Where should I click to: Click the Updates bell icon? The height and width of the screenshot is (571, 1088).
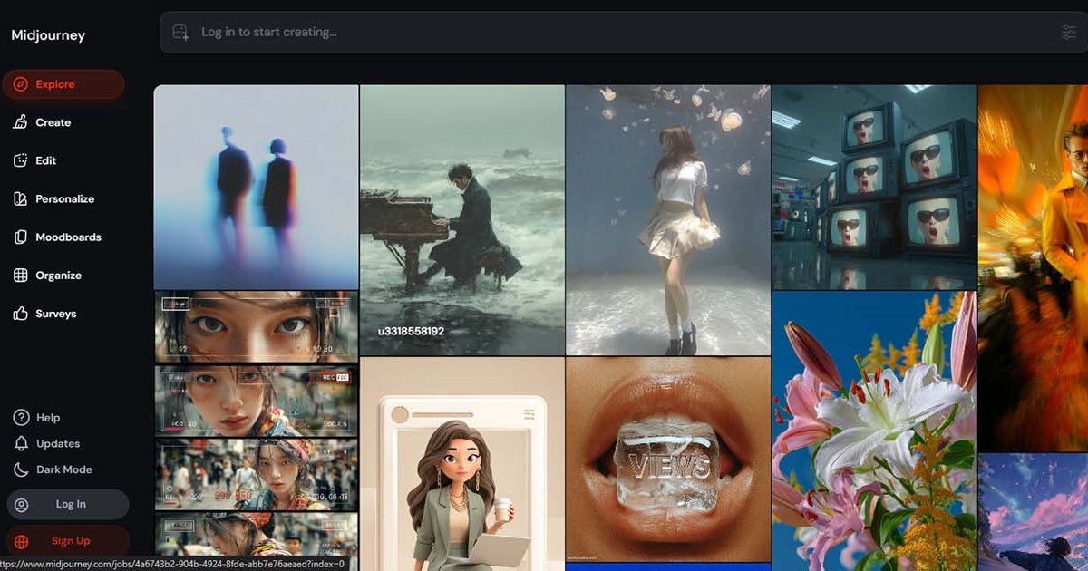click(x=21, y=443)
